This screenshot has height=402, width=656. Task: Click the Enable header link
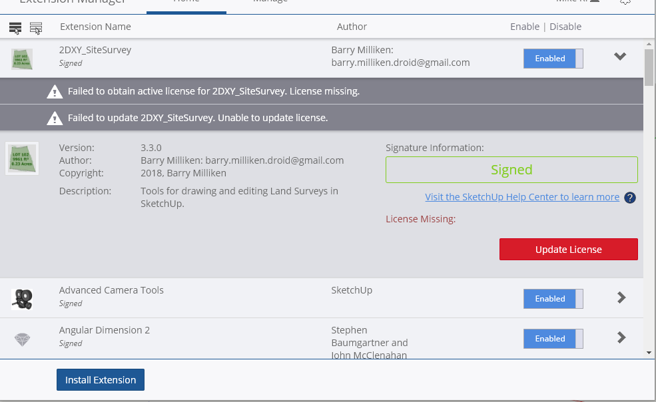(525, 27)
